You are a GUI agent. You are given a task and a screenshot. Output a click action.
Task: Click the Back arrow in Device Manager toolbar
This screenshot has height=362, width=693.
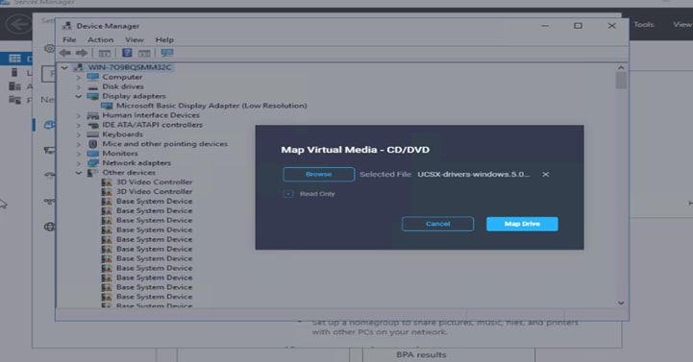(x=65, y=53)
